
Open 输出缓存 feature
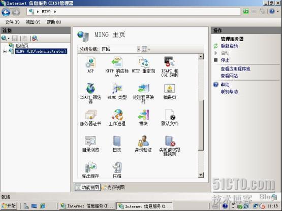point(90,170)
